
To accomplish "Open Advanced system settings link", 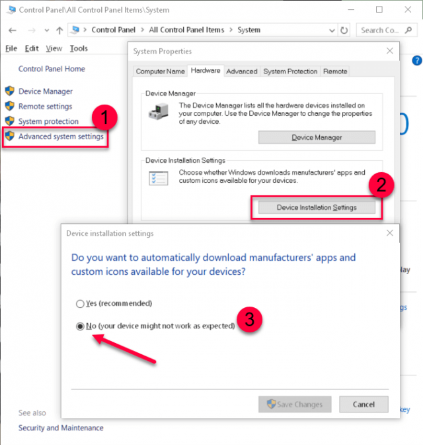I will (61, 136).
